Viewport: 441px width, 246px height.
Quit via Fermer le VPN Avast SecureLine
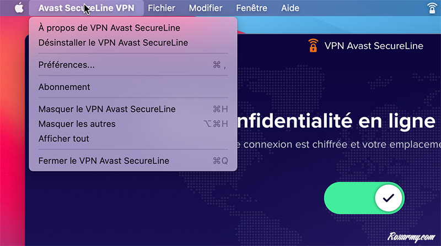(x=104, y=161)
